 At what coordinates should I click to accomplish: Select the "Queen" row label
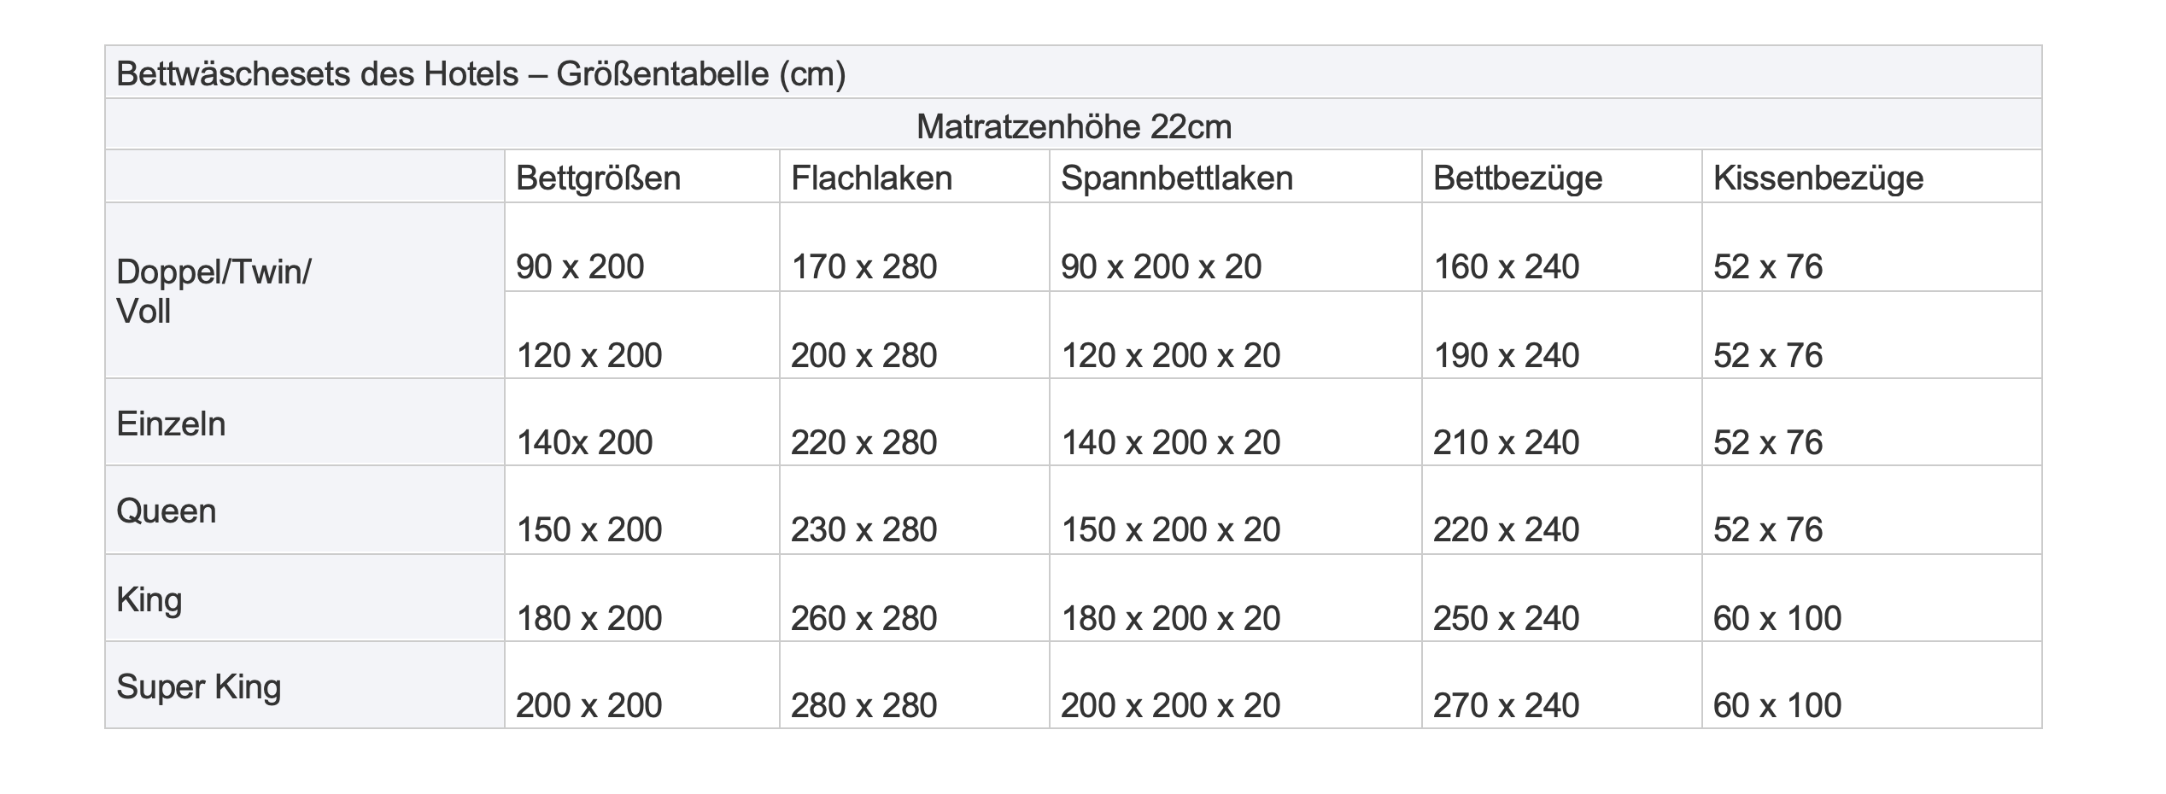click(167, 511)
